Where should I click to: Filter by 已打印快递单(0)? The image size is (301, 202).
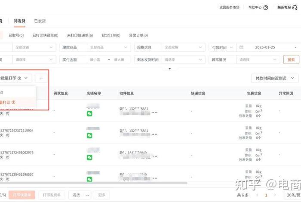pos(45,35)
